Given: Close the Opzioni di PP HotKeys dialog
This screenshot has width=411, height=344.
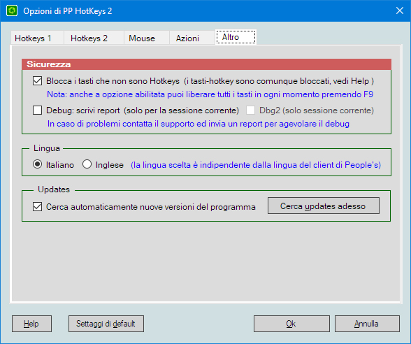Looking at the screenshot, I should (x=400, y=10).
